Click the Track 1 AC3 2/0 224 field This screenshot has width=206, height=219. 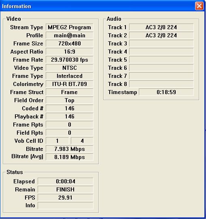[x=161, y=27]
